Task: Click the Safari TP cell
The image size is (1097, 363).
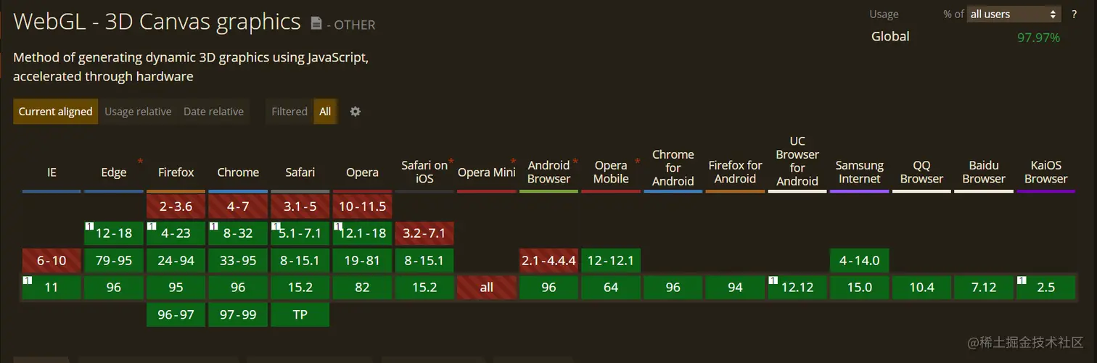Action: point(300,314)
